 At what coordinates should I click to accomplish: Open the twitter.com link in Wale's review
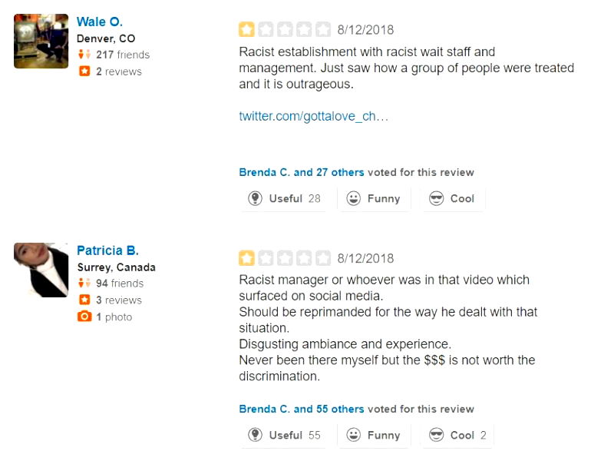click(313, 116)
